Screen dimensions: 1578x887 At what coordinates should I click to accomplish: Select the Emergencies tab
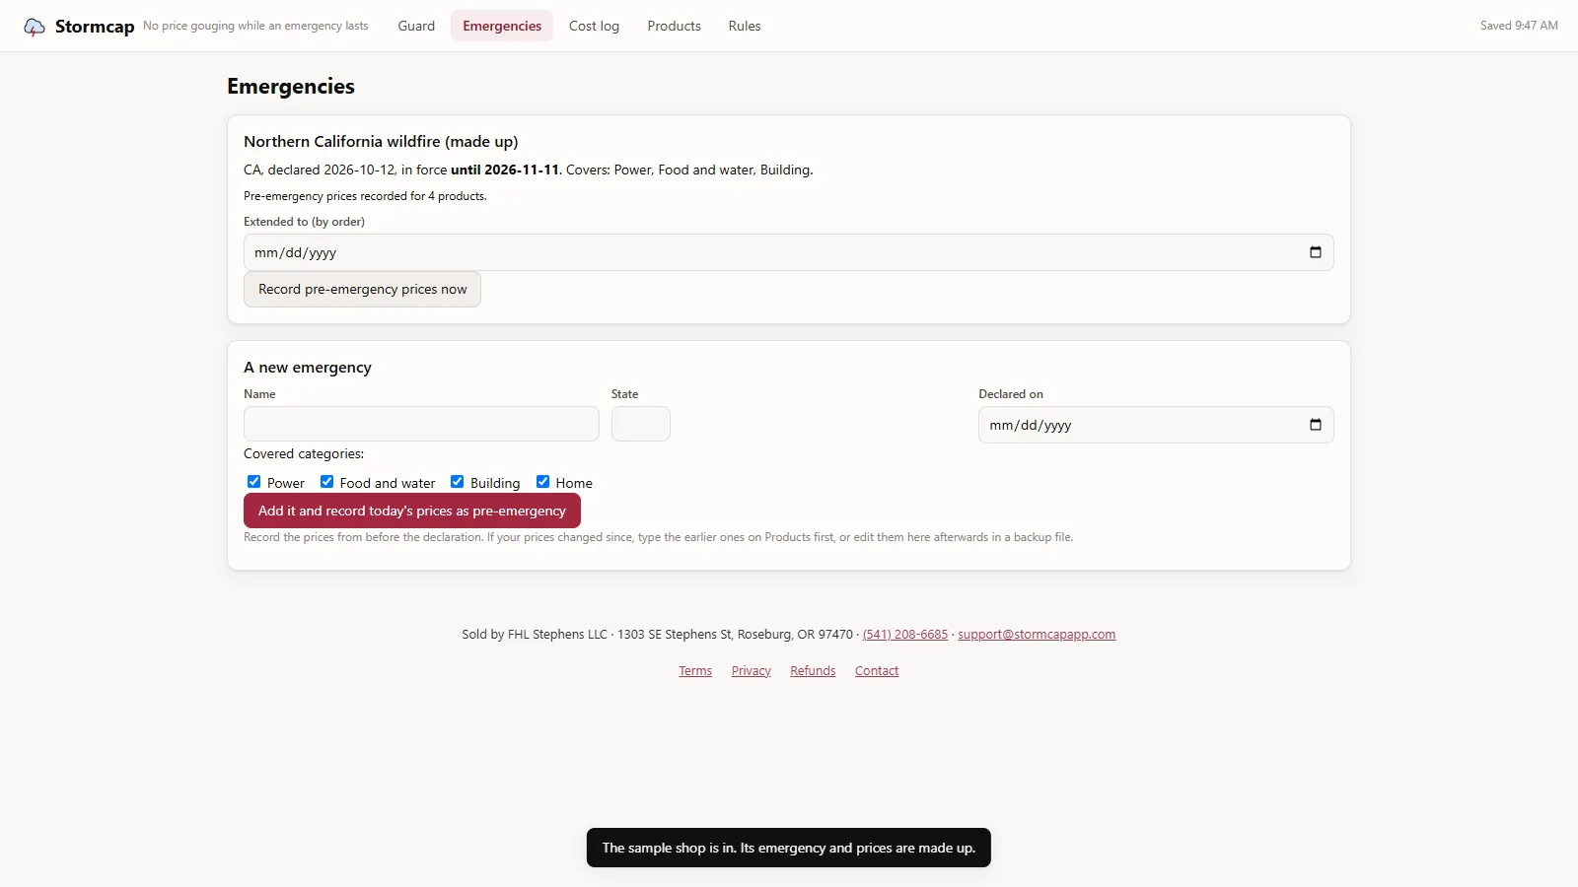pyautogui.click(x=502, y=26)
